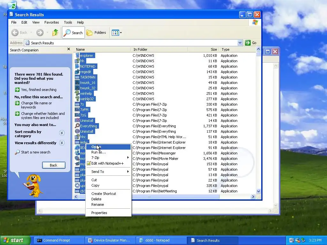Image resolution: width=327 pixels, height=245 pixels.
Task: Click the TASKMAN file icon
Action: 77,77
